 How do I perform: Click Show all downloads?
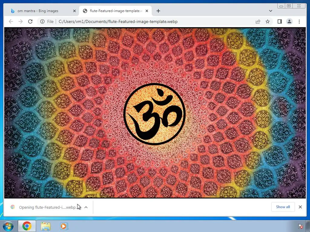[283, 207]
